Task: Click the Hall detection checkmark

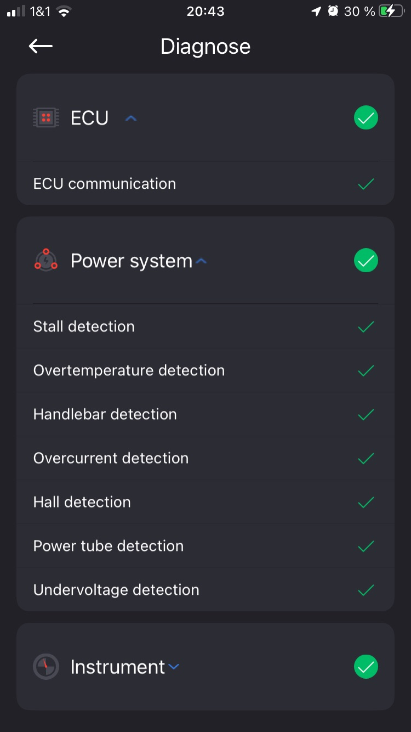Action: pyautogui.click(x=366, y=502)
